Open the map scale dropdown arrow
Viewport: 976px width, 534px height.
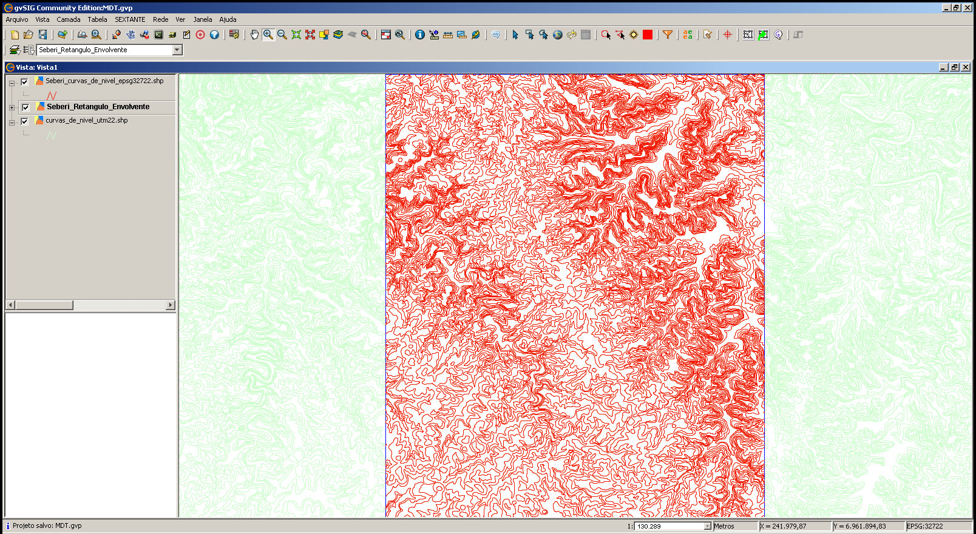(707, 526)
